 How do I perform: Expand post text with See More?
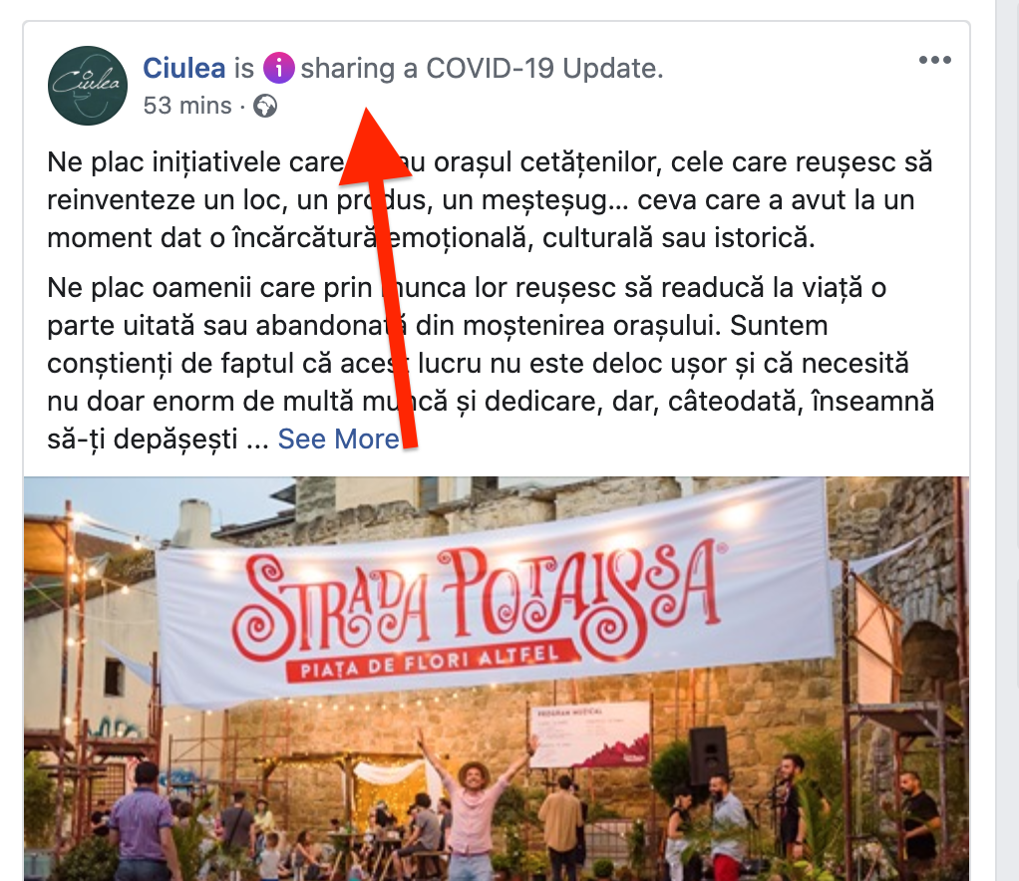339,440
